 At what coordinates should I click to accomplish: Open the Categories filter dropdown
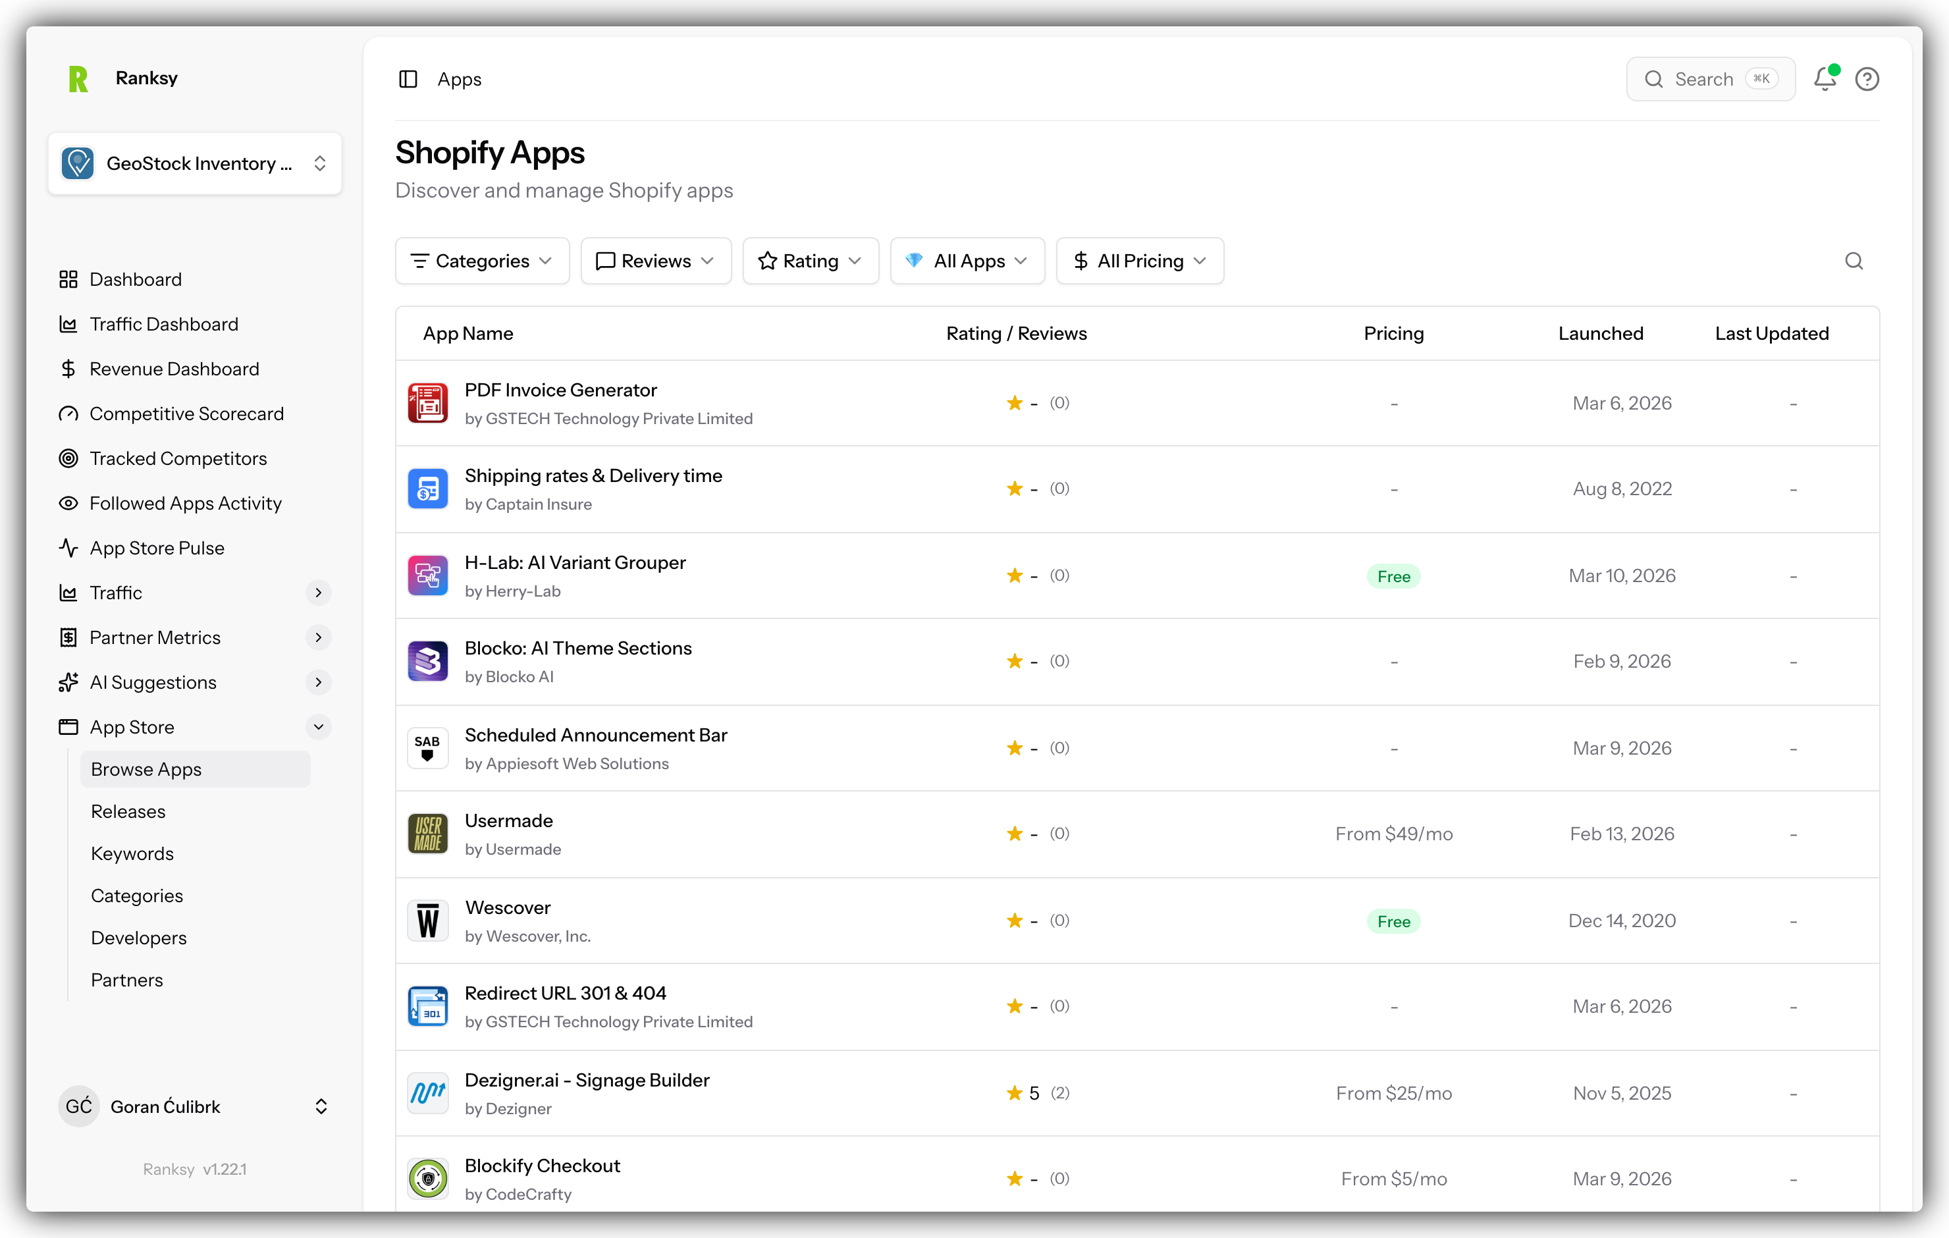[483, 261]
